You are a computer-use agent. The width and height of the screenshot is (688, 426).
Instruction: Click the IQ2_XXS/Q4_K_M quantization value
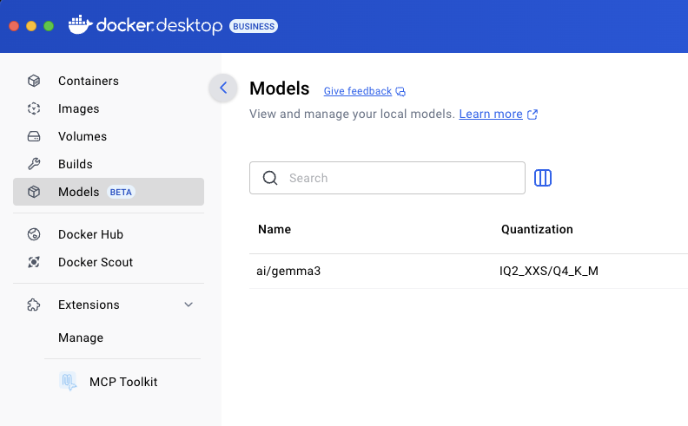(x=548, y=271)
